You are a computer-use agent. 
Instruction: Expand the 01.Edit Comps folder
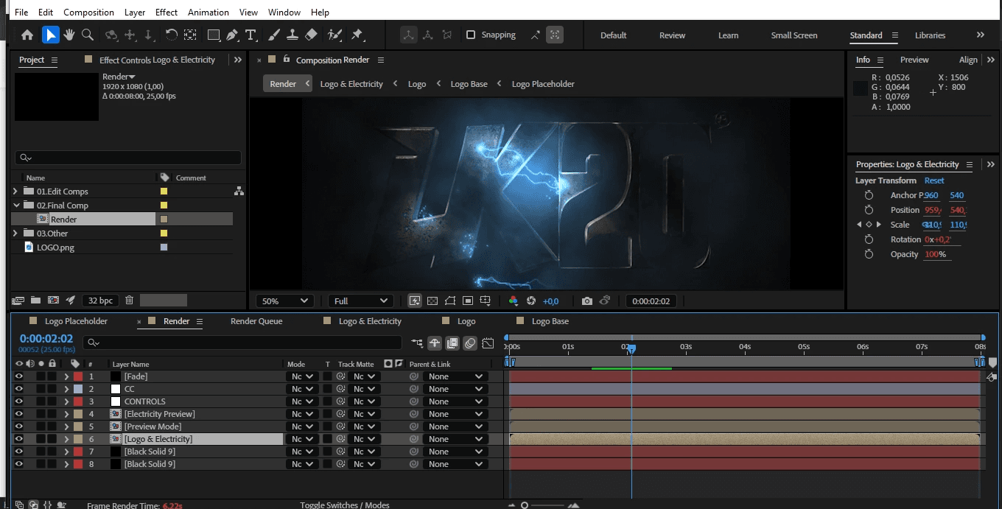pyautogui.click(x=16, y=192)
